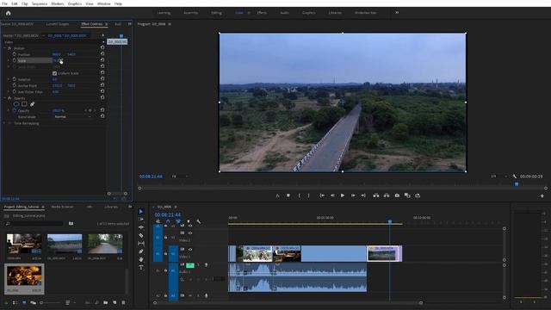This screenshot has width=551, height=310.
Task: Reset the Rotation parameter
Action: coord(102,79)
